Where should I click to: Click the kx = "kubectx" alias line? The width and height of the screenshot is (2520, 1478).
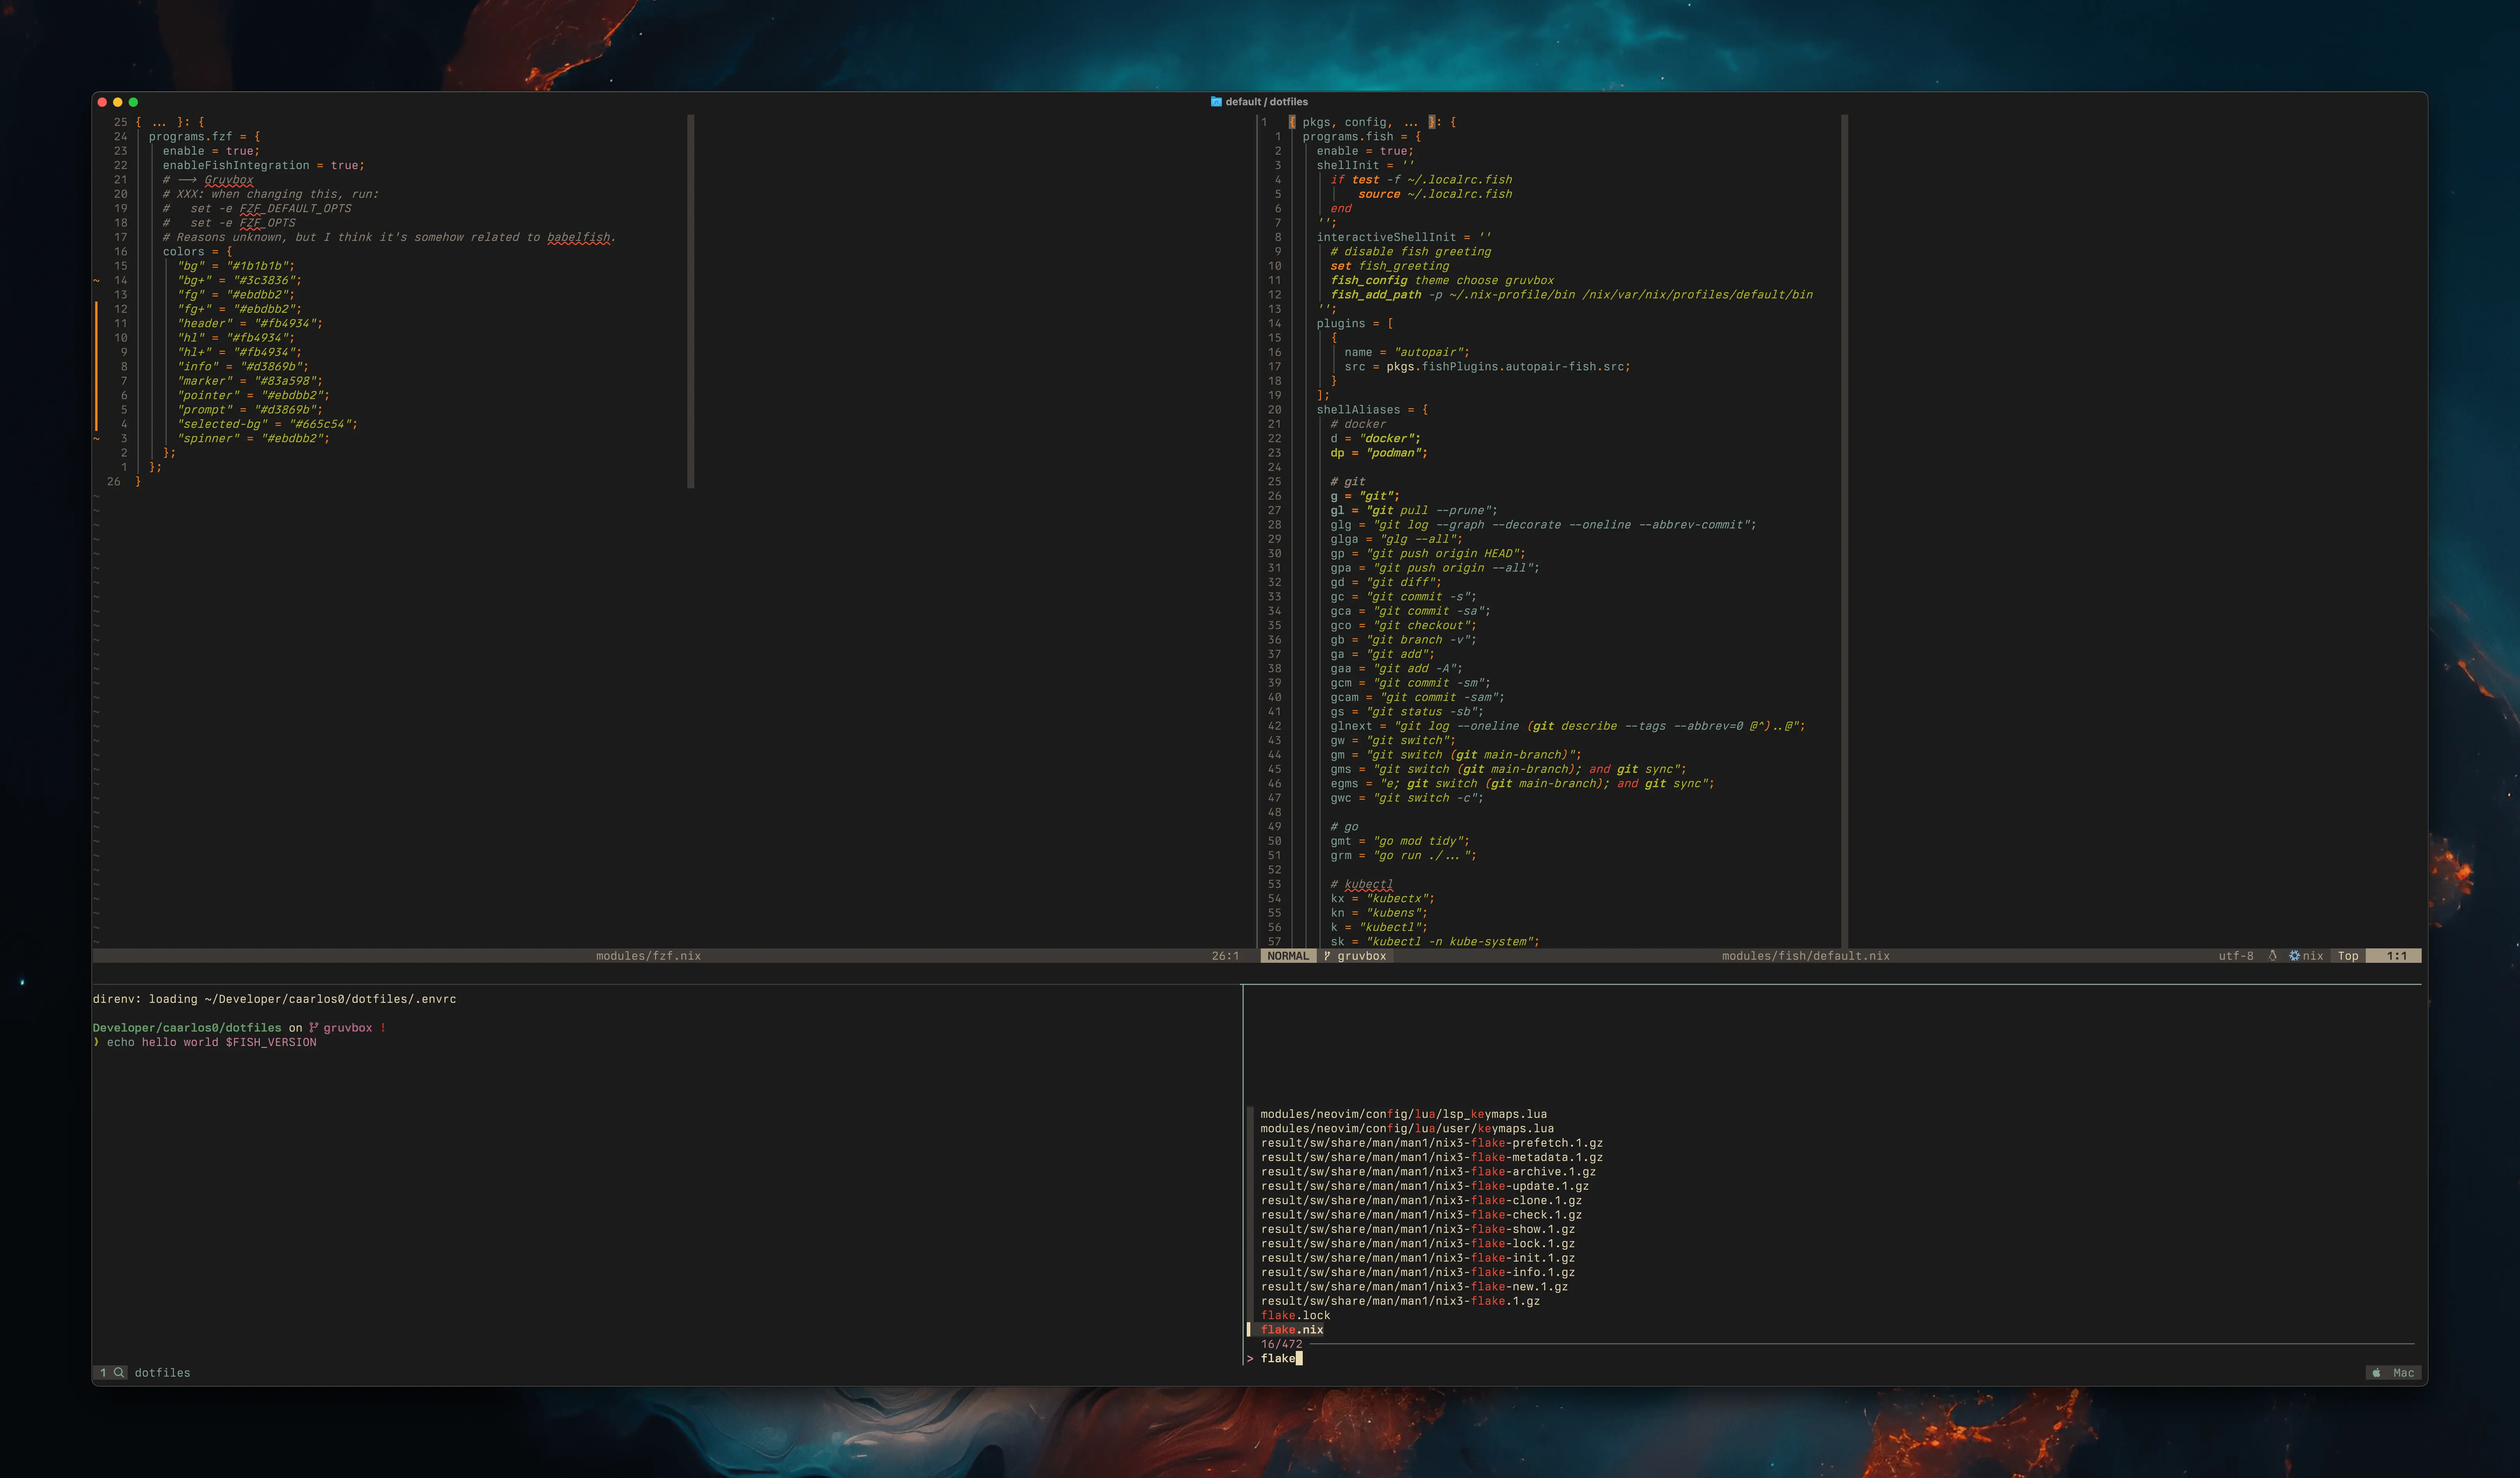[1382, 899]
